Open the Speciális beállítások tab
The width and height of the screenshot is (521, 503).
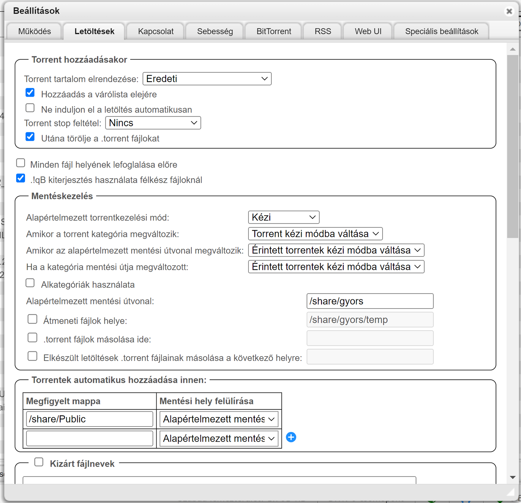coord(442,31)
